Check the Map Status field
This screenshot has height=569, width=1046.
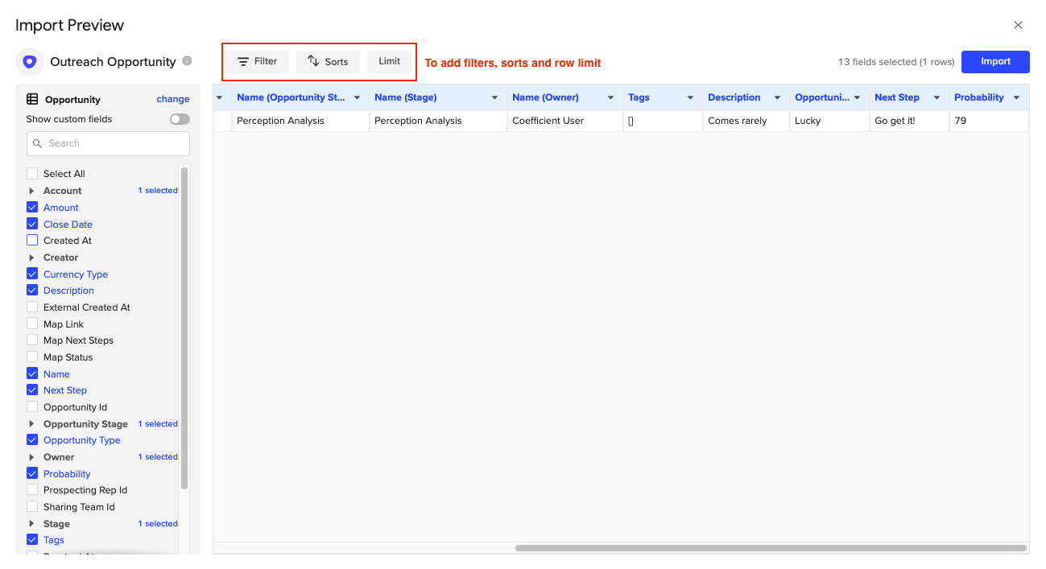[32, 357]
